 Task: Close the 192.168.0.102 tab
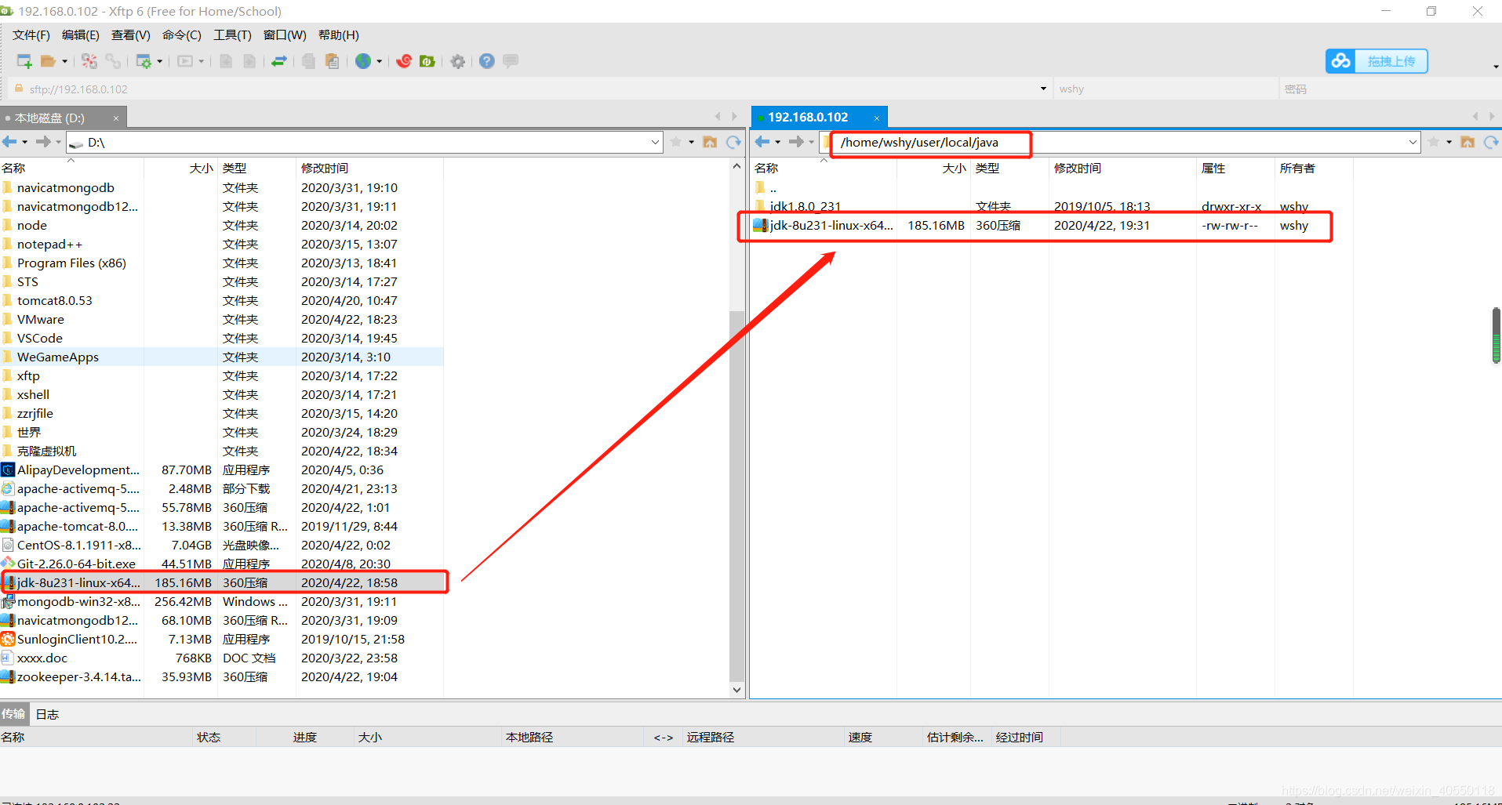[877, 118]
